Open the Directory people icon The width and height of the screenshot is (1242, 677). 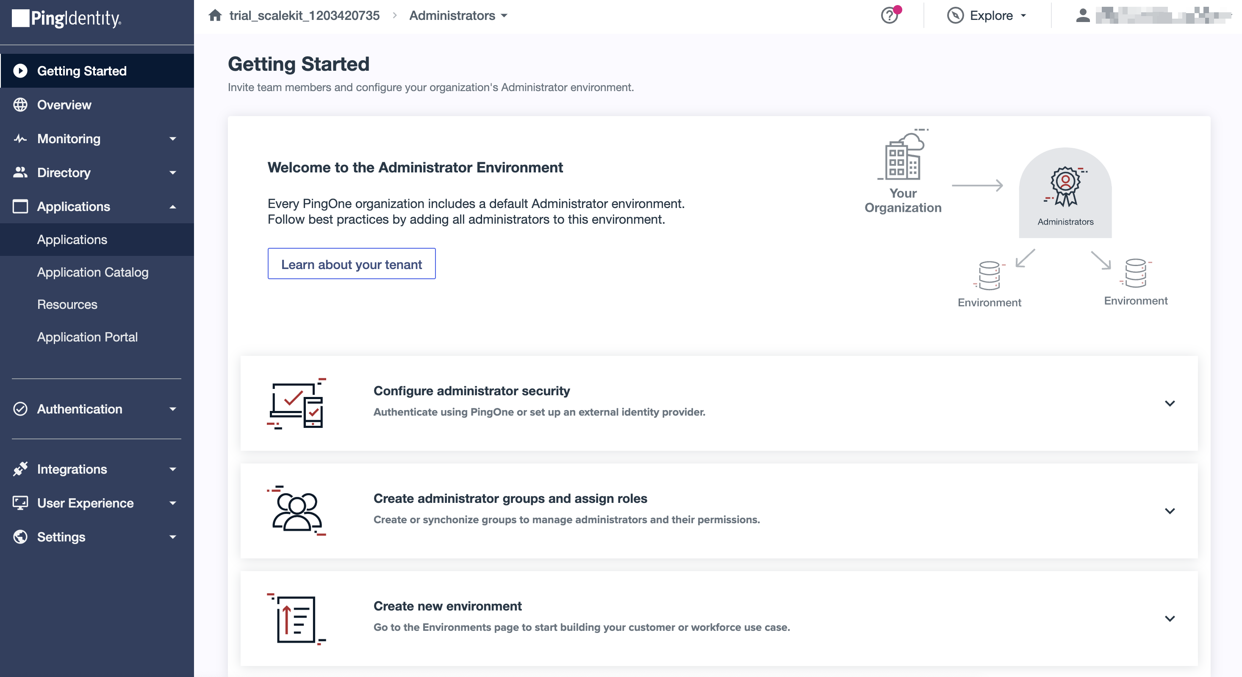(20, 172)
